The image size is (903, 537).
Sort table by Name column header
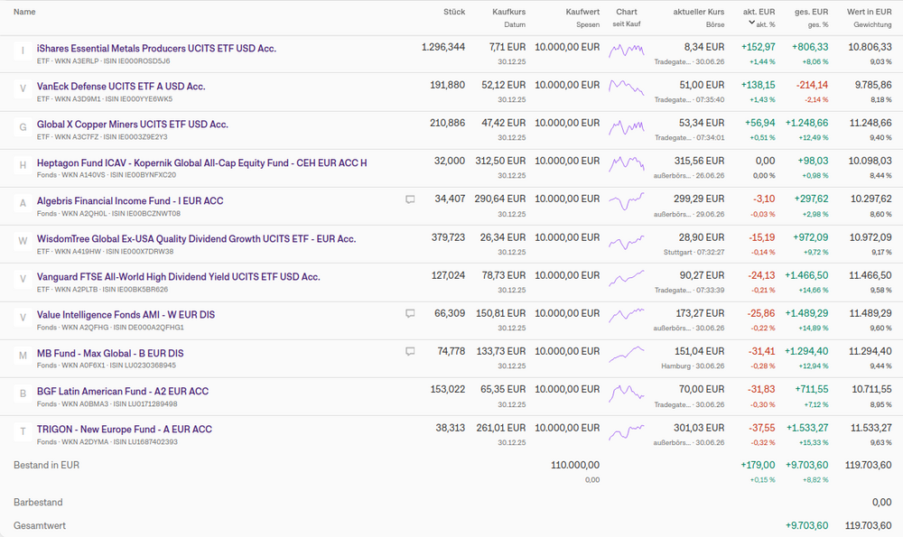tap(24, 12)
